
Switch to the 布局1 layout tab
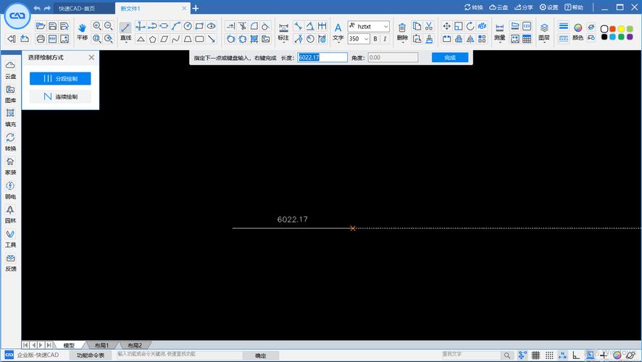[x=108, y=345]
